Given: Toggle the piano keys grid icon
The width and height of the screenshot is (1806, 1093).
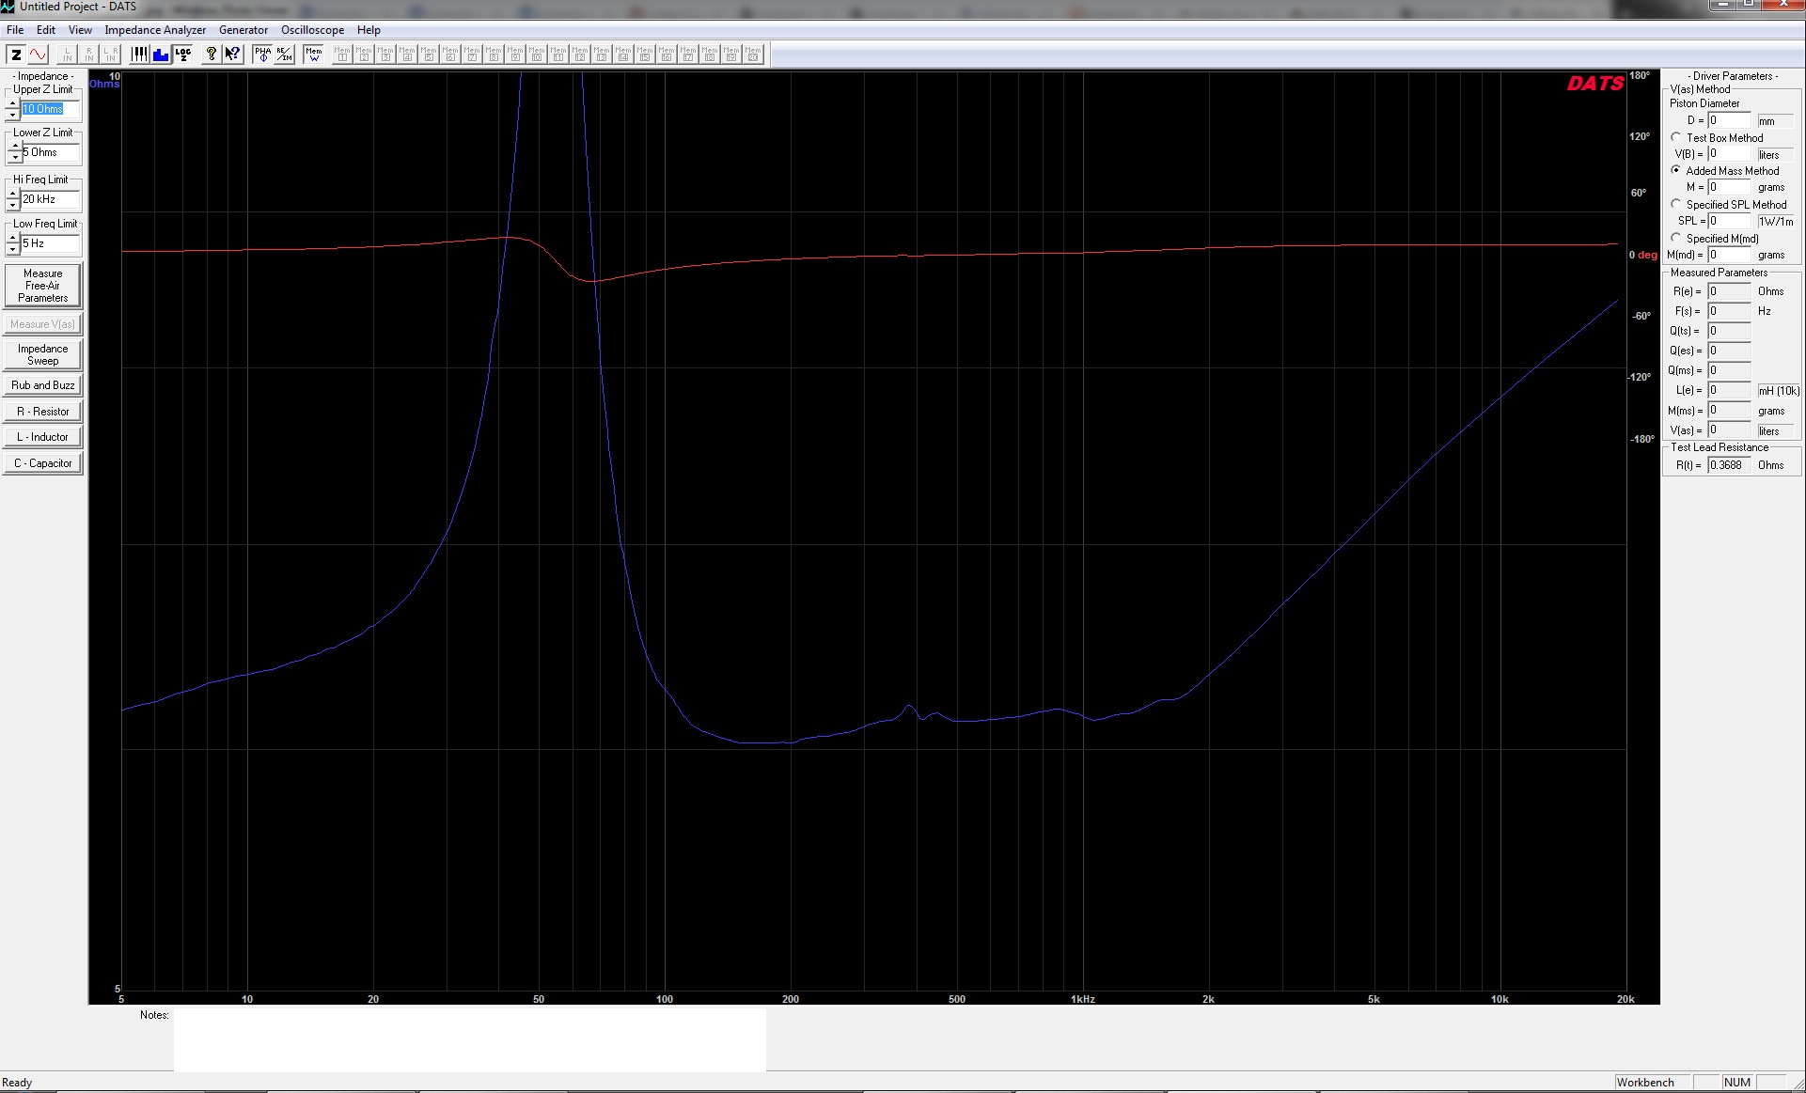Looking at the screenshot, I should coord(139,55).
